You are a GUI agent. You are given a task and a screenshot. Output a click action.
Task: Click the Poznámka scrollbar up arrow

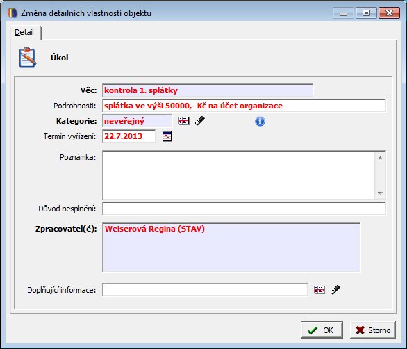pyautogui.click(x=381, y=158)
